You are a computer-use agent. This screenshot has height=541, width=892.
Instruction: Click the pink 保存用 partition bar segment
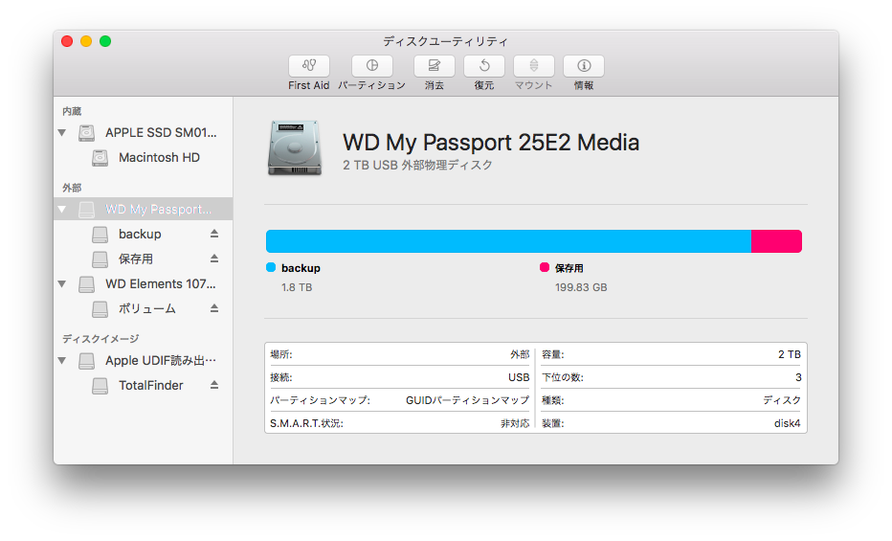tap(776, 241)
